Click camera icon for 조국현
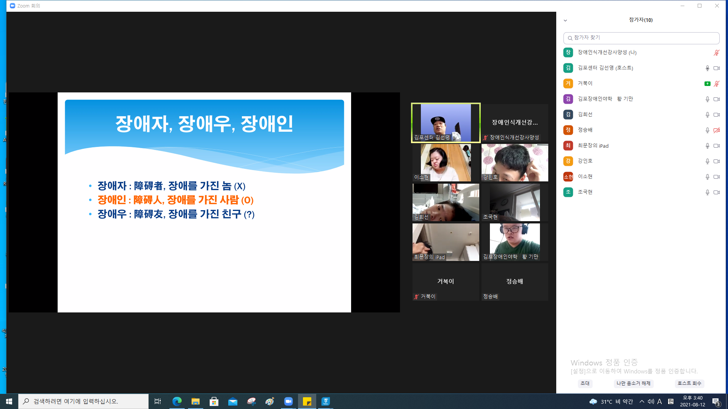The image size is (728, 409). click(x=716, y=192)
